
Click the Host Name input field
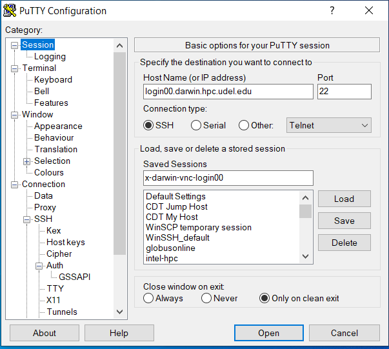[x=228, y=92]
